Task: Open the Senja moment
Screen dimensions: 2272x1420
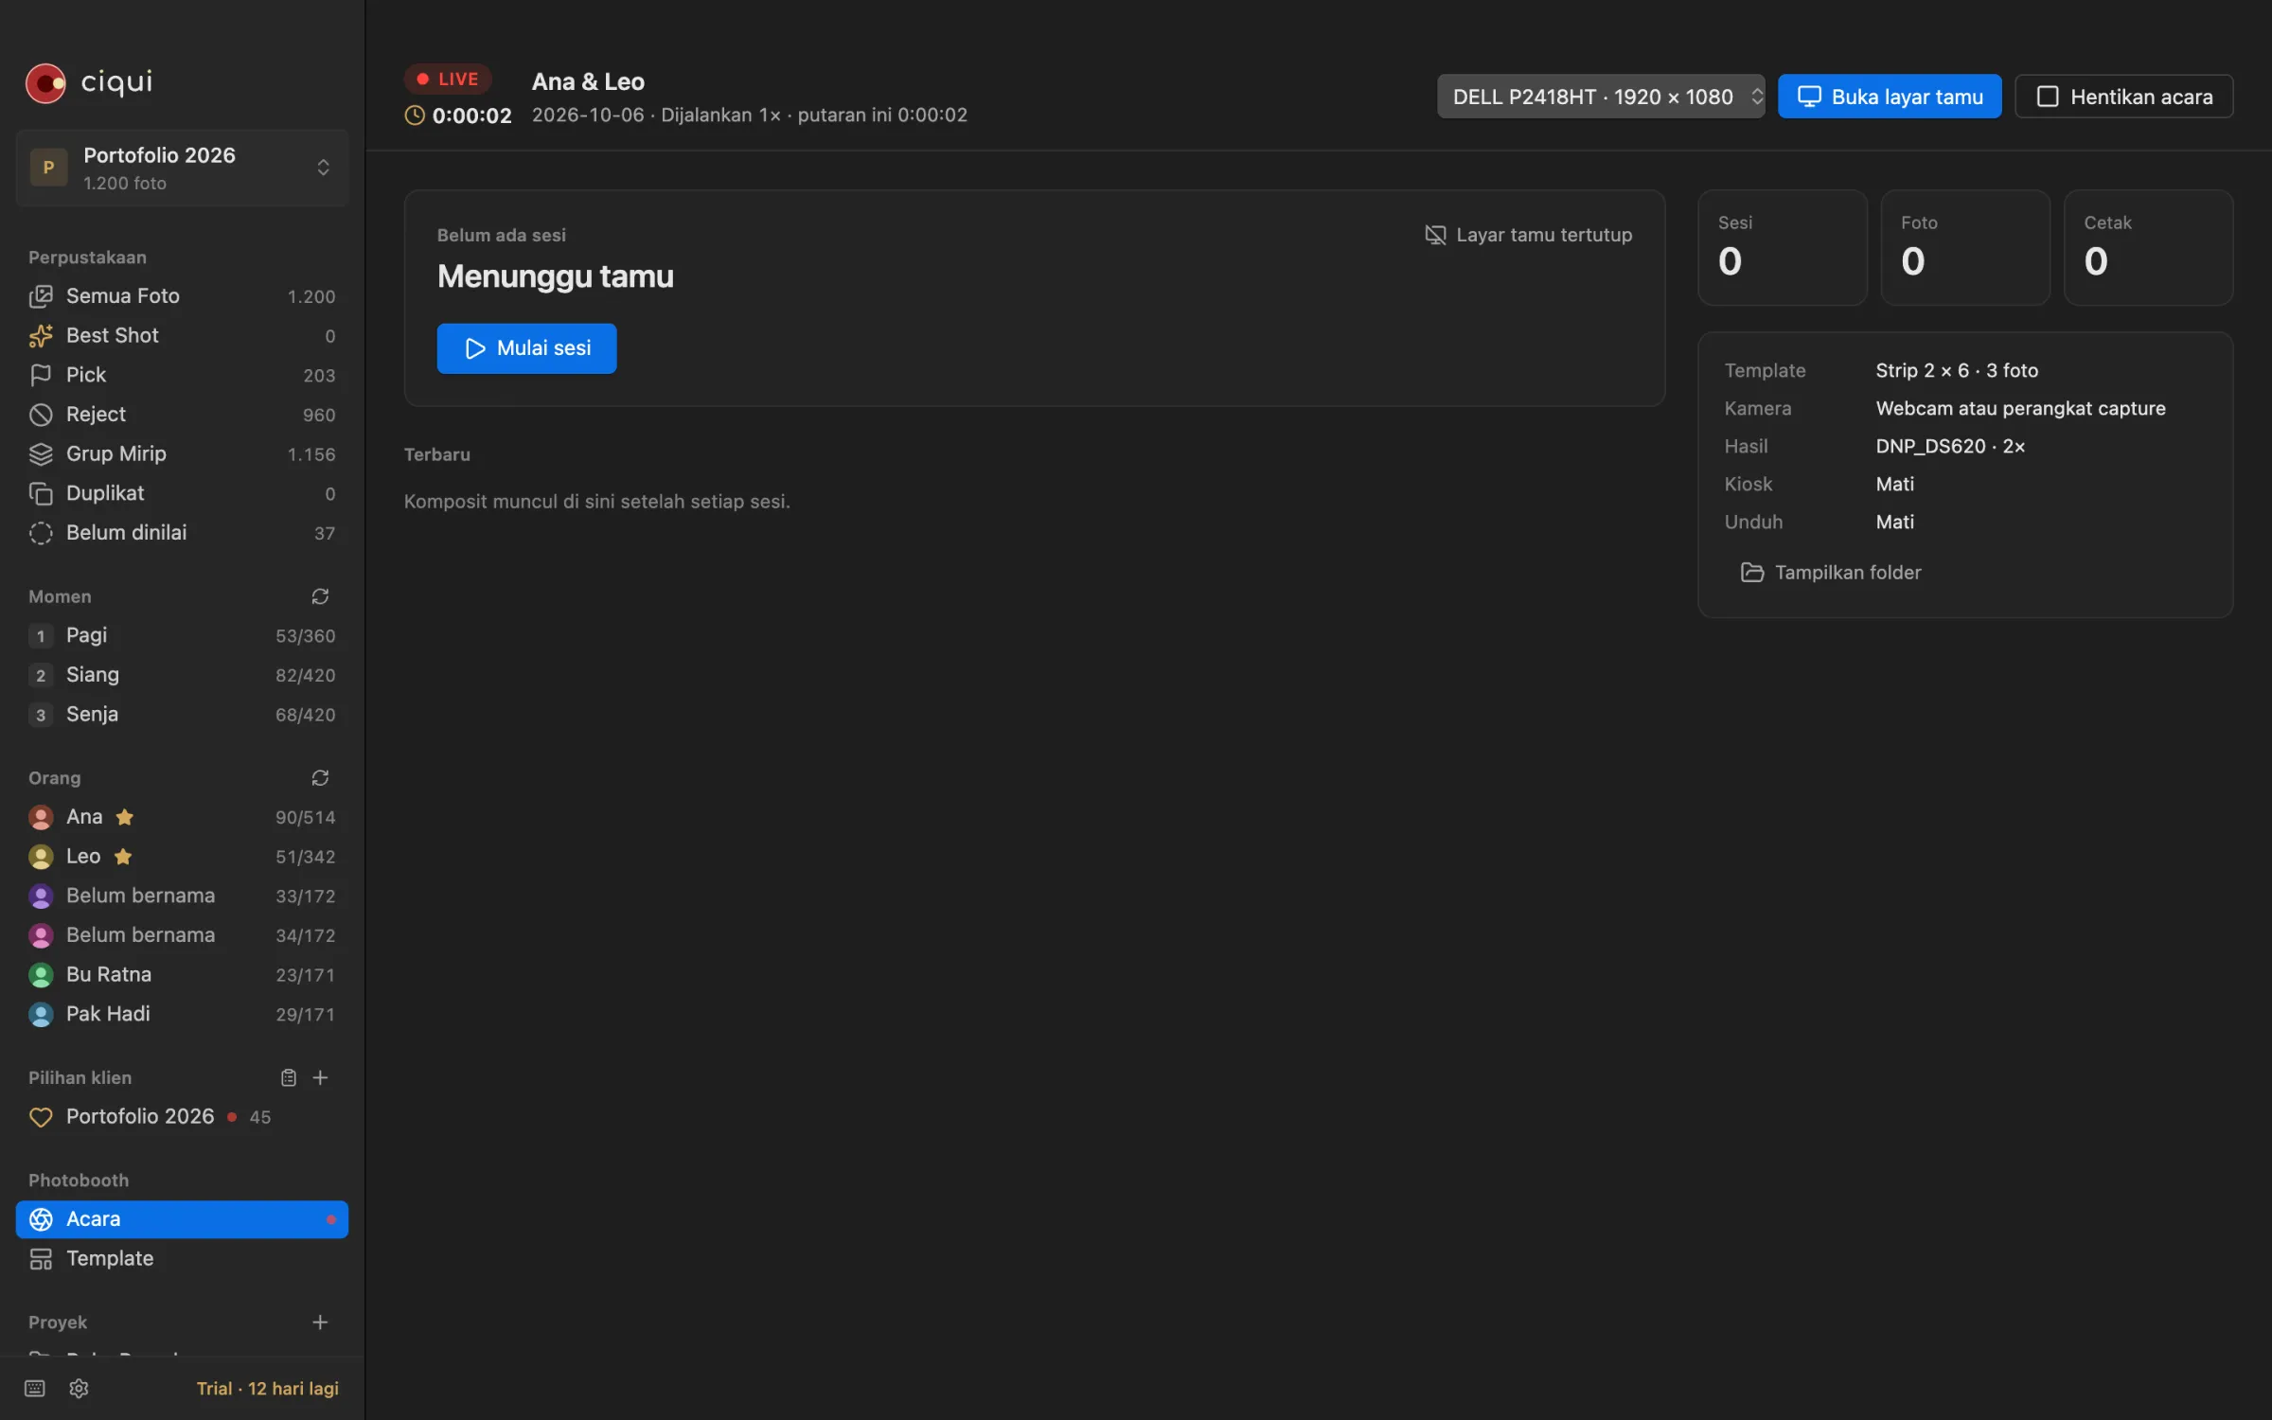Action: pyautogui.click(x=183, y=715)
